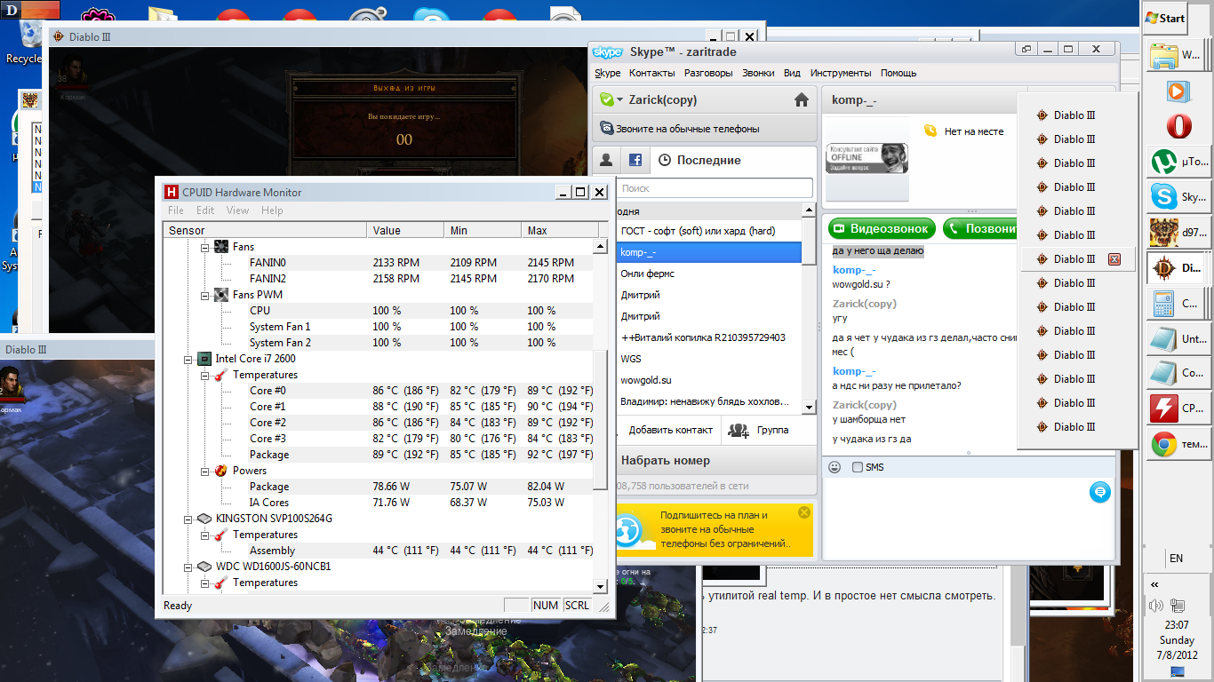This screenshot has width=1214, height=682.
Task: Dismiss the yellow subscription ad banner
Action: [804, 512]
